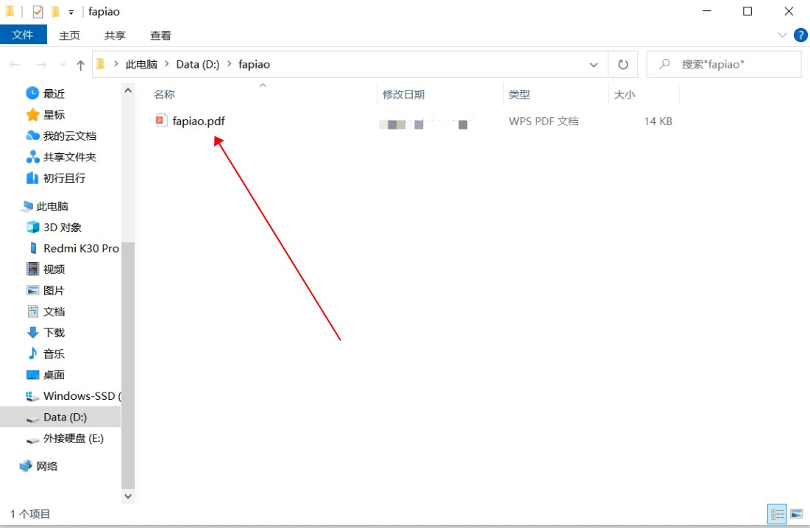Screen dimensions: 810x528
Task: Switch to the 查看 ribbon tab
Action: [x=160, y=35]
